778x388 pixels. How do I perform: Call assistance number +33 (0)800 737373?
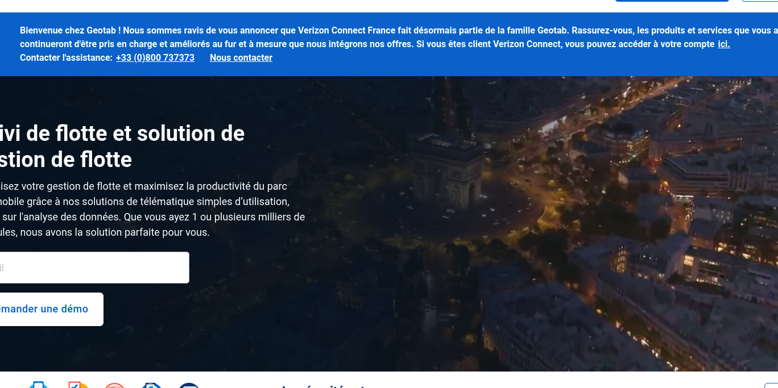(155, 57)
